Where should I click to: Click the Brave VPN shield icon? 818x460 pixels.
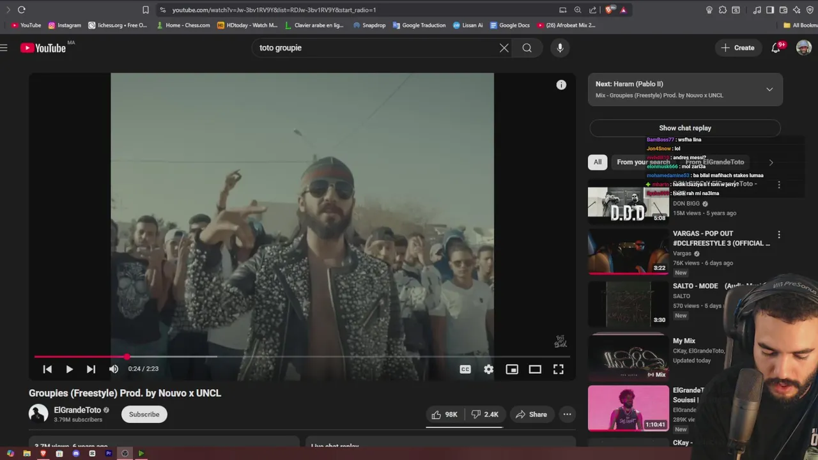[x=809, y=10]
